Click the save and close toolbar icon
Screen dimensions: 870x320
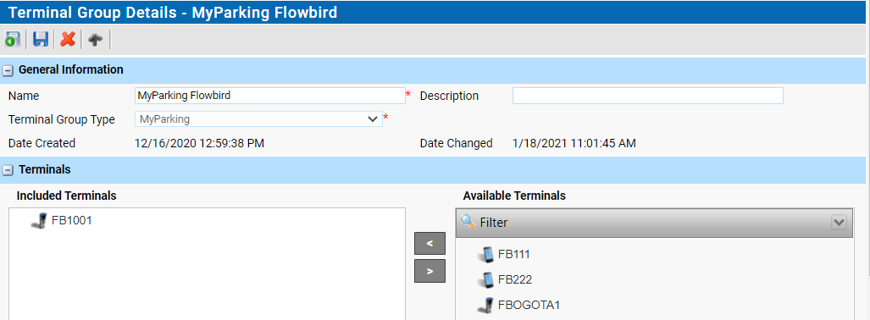point(12,40)
